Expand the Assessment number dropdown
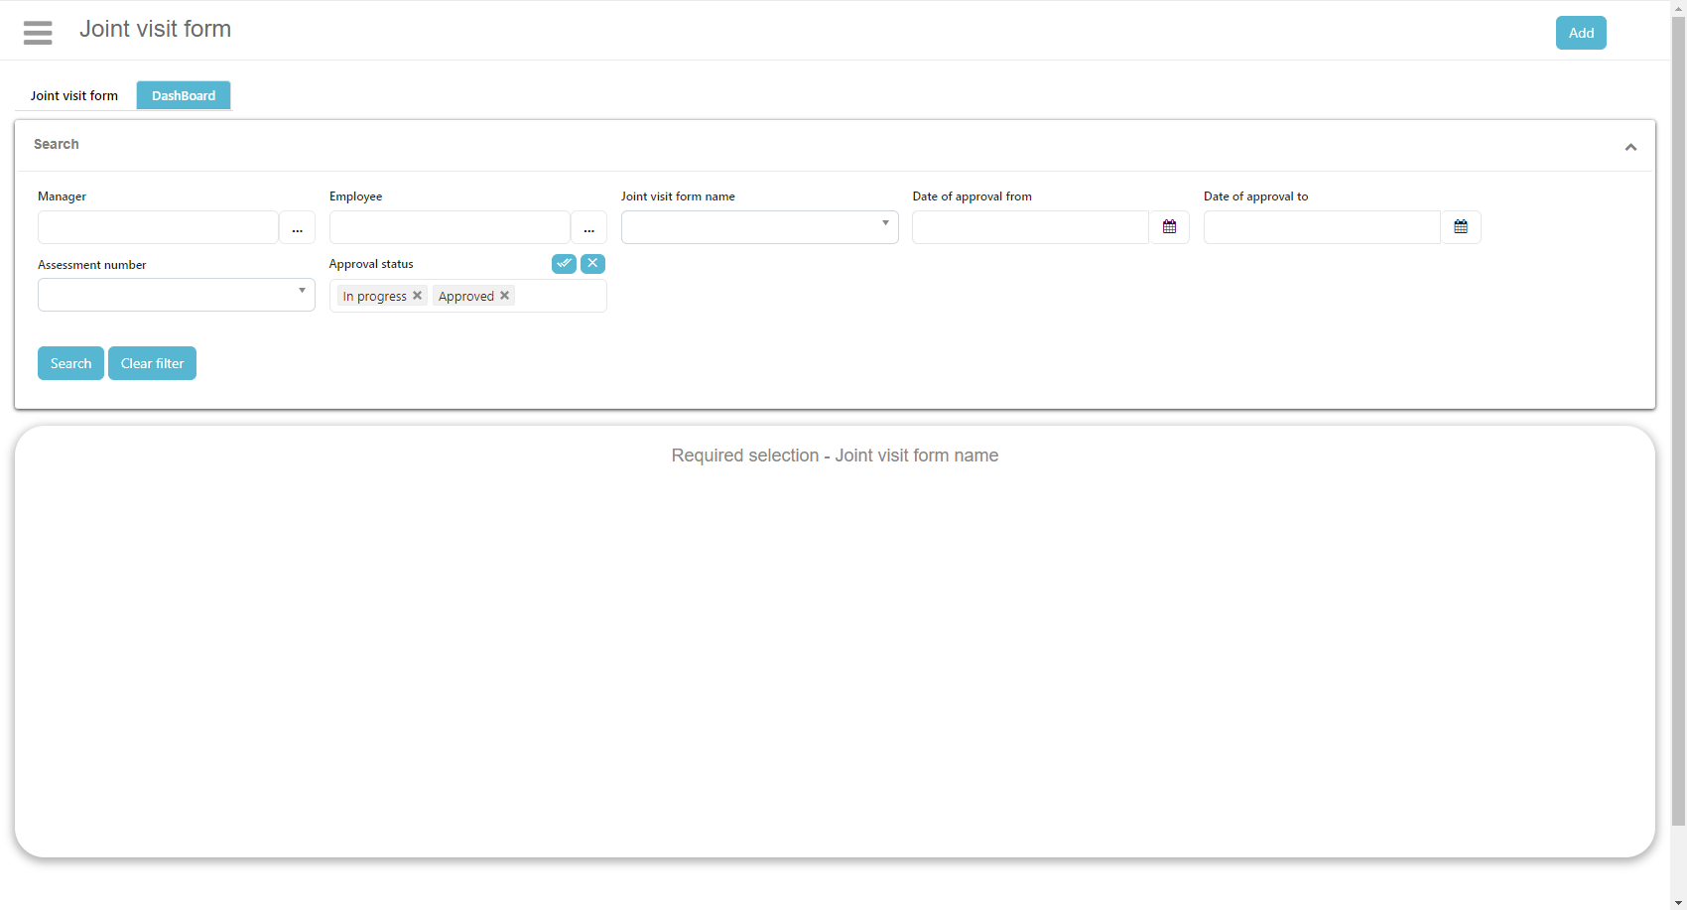The image size is (1687, 910). 176,295
